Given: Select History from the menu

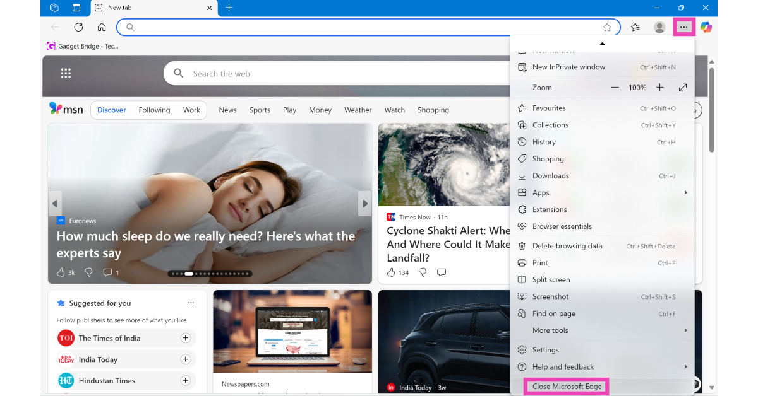Looking at the screenshot, I should pyautogui.click(x=544, y=142).
